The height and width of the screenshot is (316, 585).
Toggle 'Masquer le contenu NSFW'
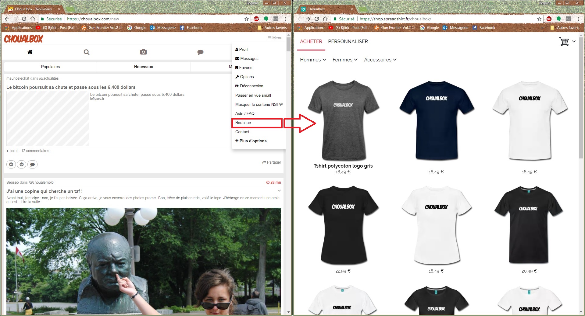pyautogui.click(x=259, y=104)
